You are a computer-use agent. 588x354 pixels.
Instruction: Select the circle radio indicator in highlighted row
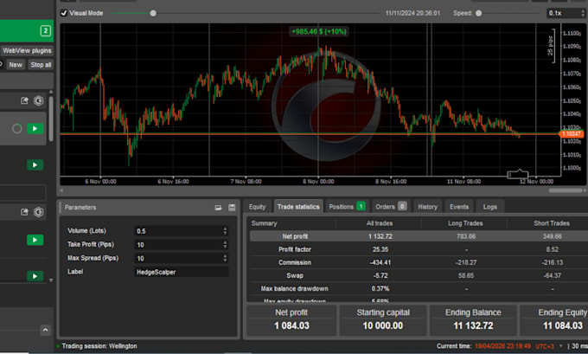[17, 129]
